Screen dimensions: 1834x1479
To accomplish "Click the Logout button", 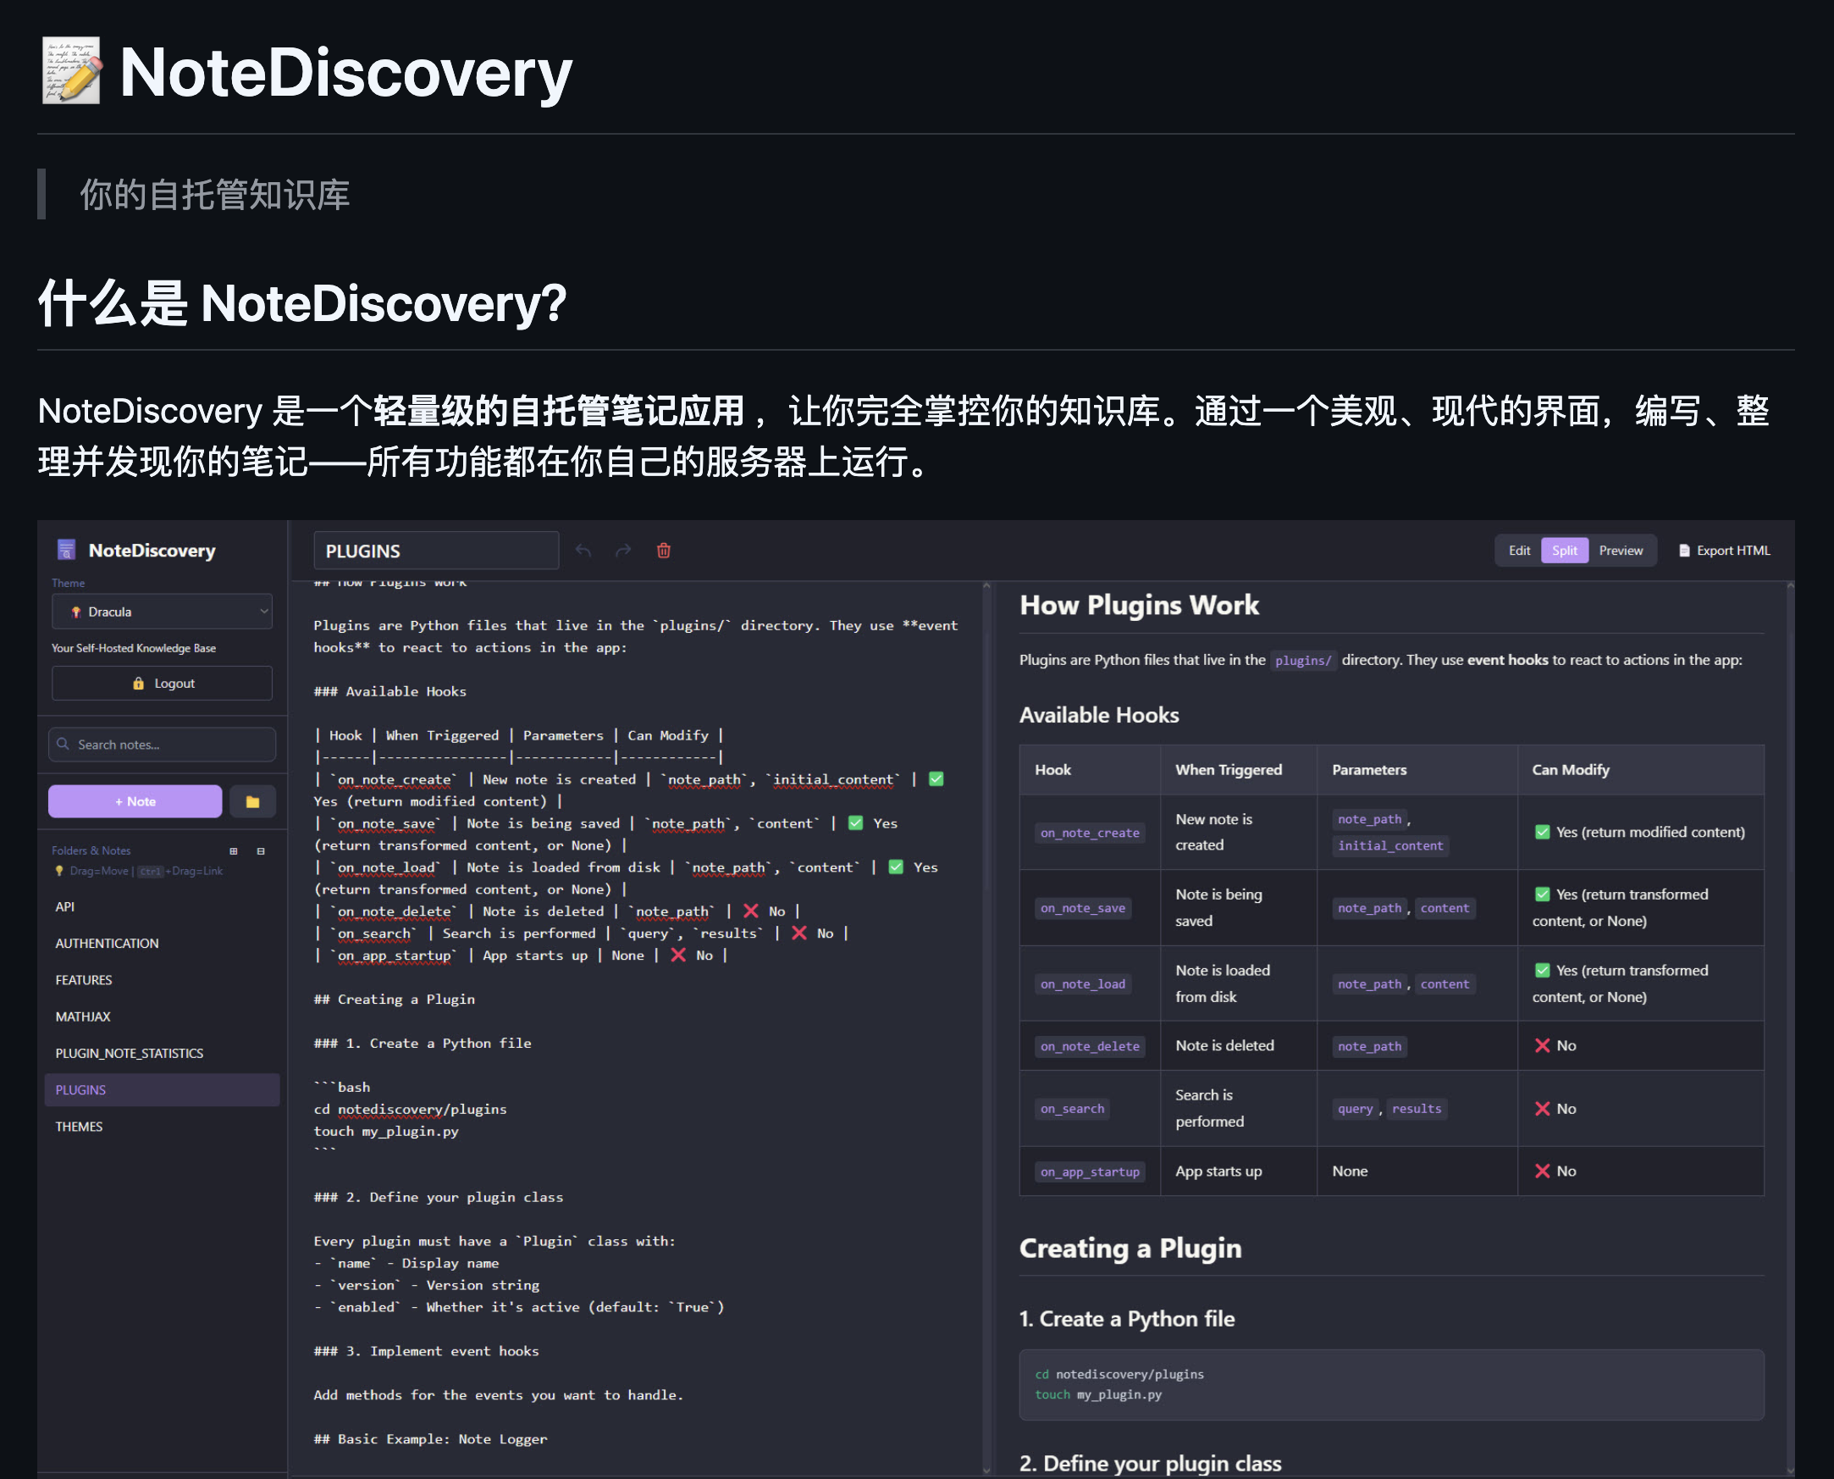I will [x=162, y=684].
